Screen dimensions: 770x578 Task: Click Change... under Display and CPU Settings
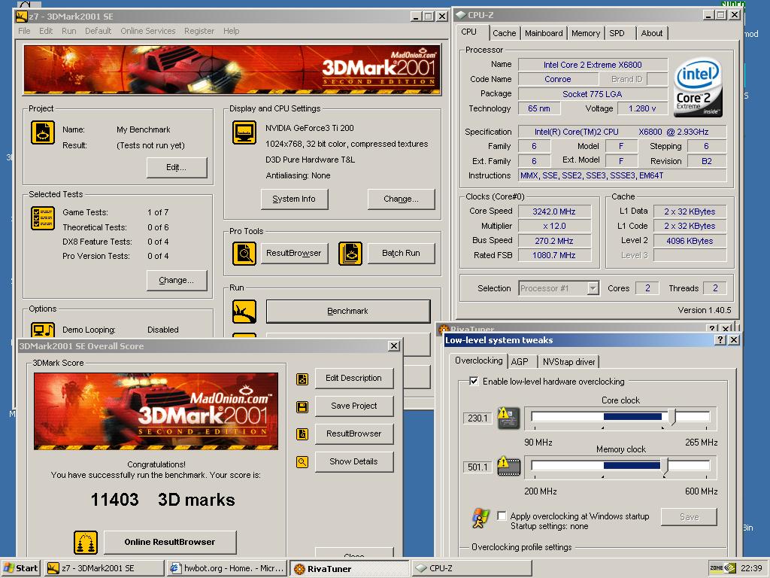coord(402,199)
